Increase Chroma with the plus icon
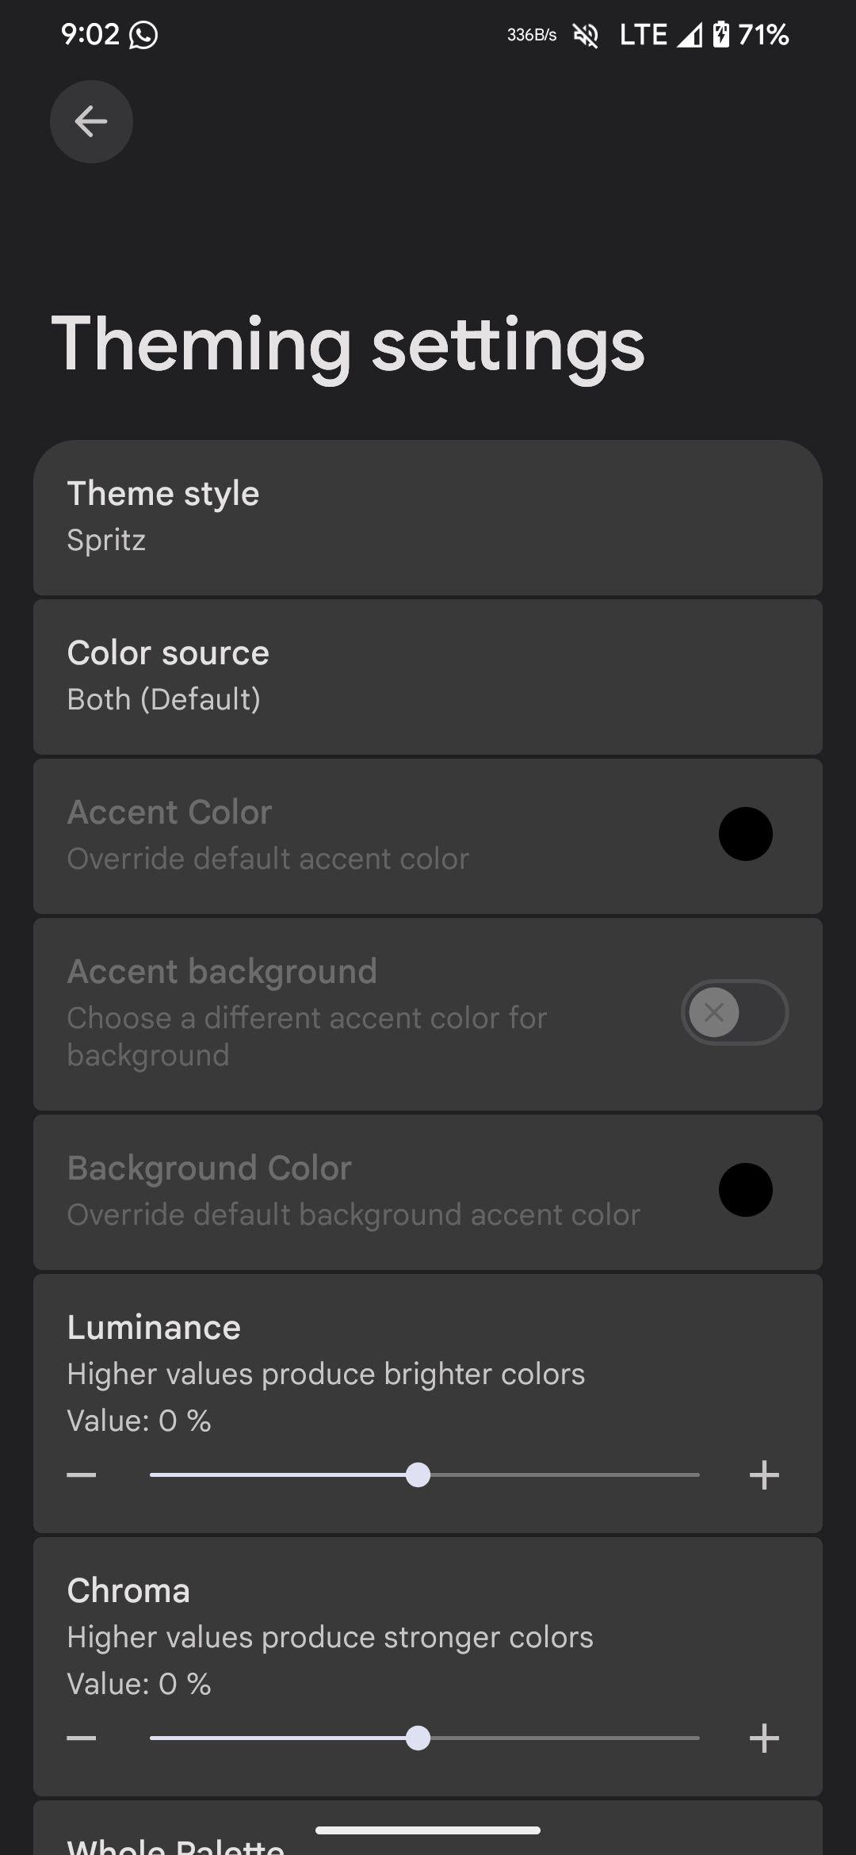This screenshot has height=1855, width=856. click(x=764, y=1738)
